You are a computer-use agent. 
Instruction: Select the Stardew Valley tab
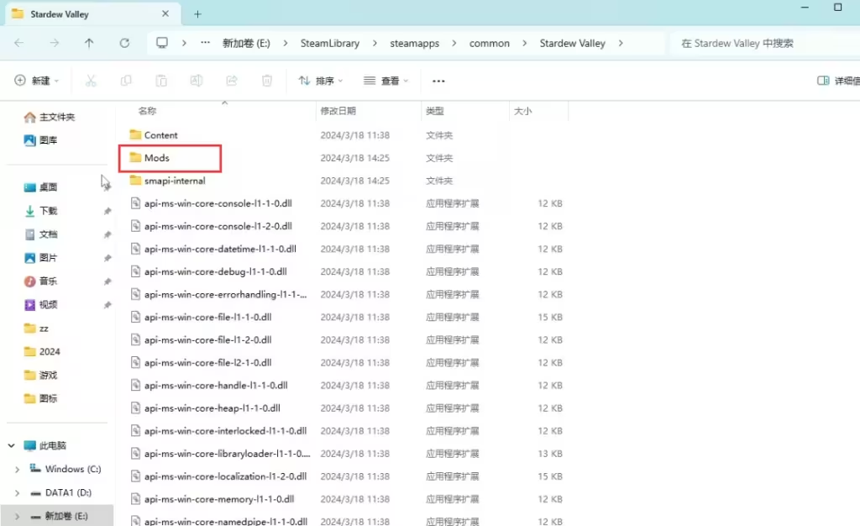click(93, 14)
